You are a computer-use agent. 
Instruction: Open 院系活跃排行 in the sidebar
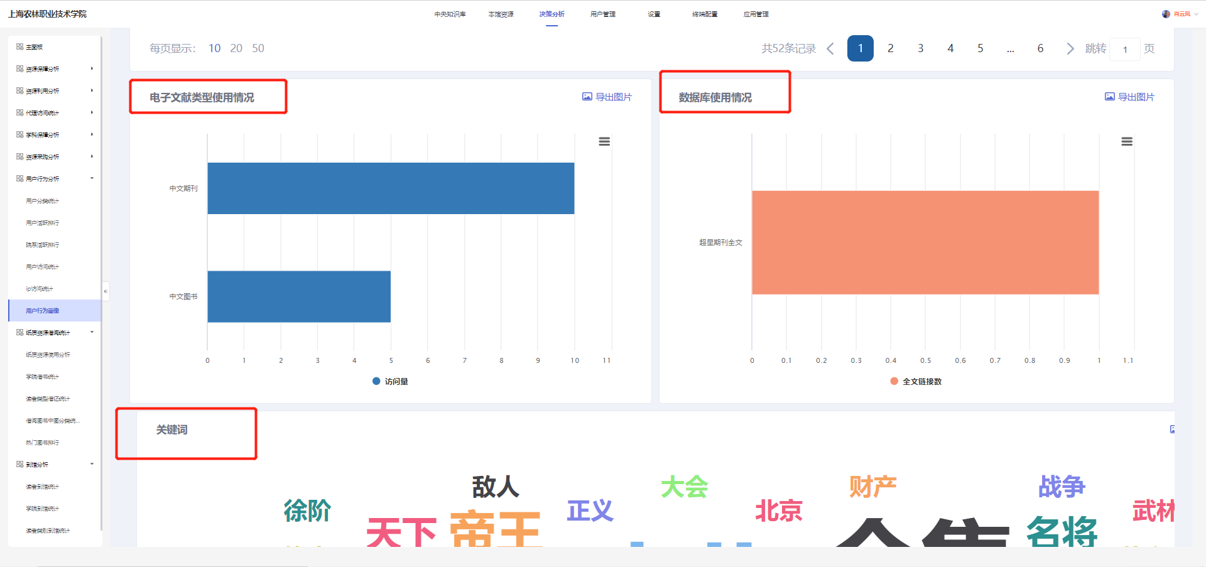[43, 245]
